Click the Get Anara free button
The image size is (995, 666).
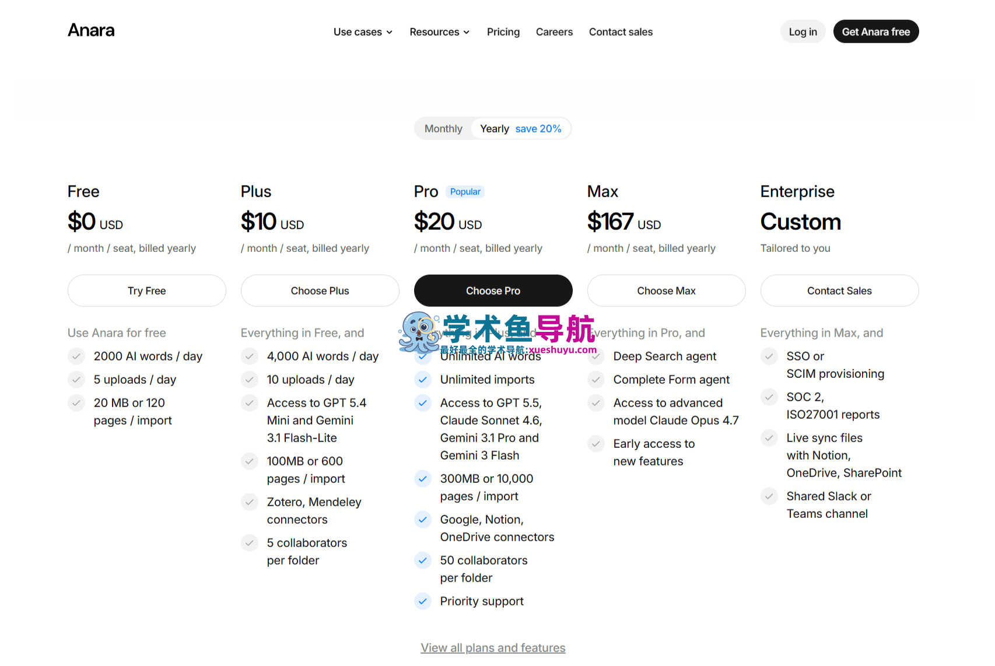click(x=876, y=31)
